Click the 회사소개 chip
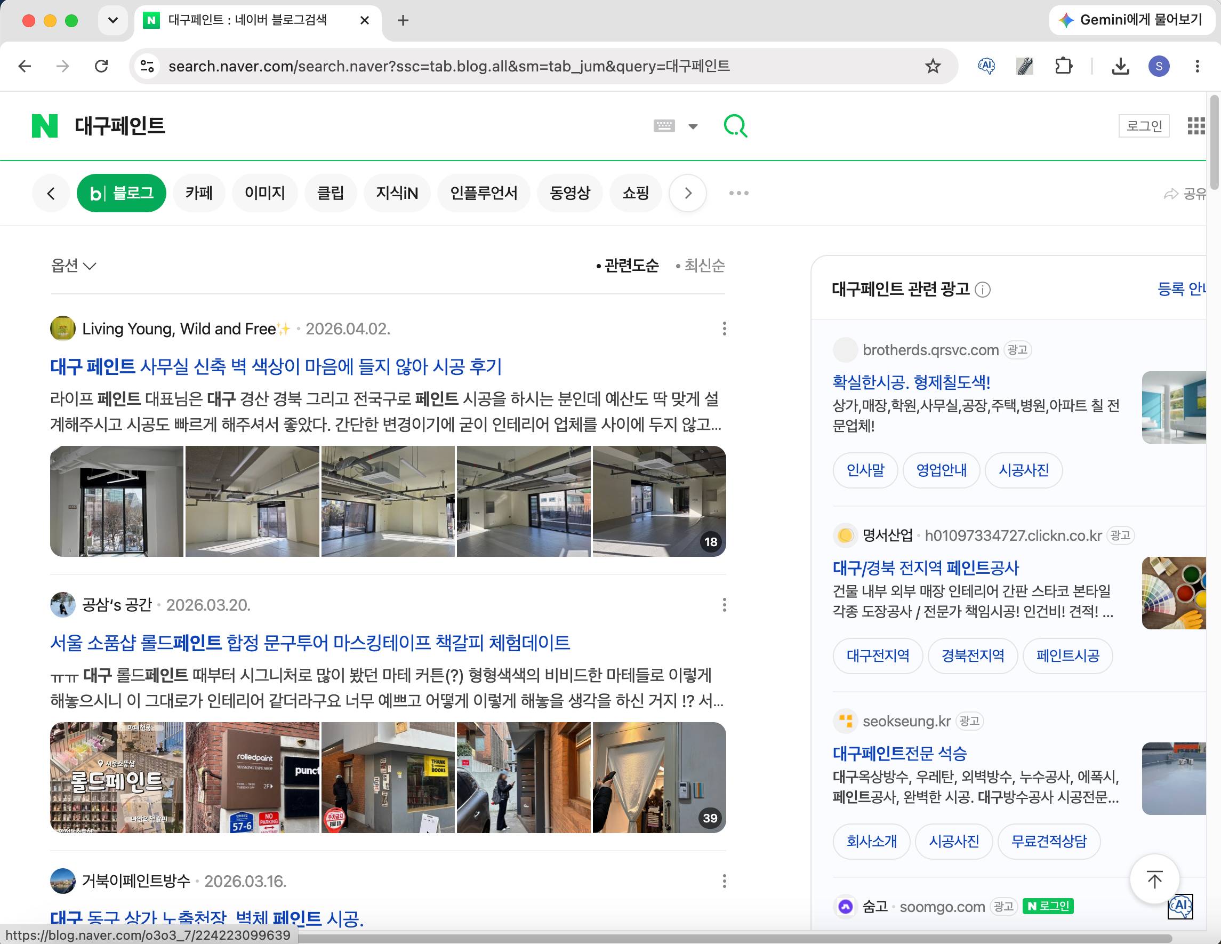 click(x=871, y=842)
